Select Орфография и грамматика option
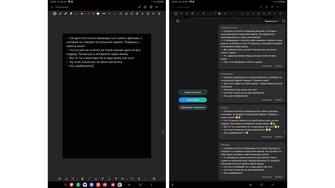 [193, 107]
